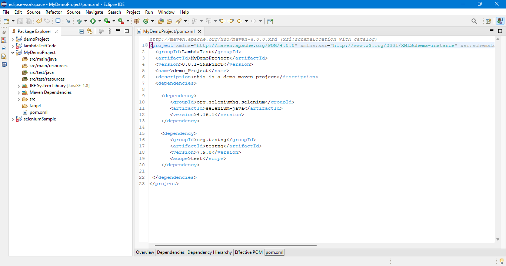Open the New wizard dropdown arrow
Viewport: 506px width, 266px height.
(13, 21)
